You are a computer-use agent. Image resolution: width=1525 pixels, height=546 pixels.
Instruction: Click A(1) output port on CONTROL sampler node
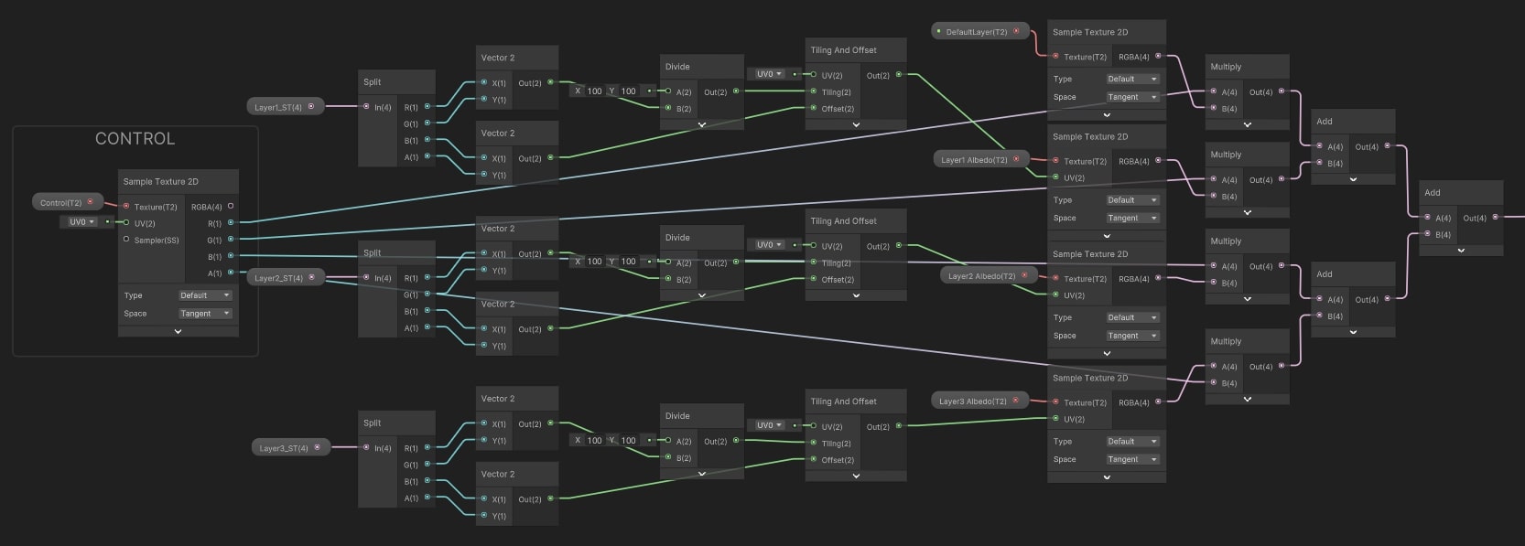point(231,273)
